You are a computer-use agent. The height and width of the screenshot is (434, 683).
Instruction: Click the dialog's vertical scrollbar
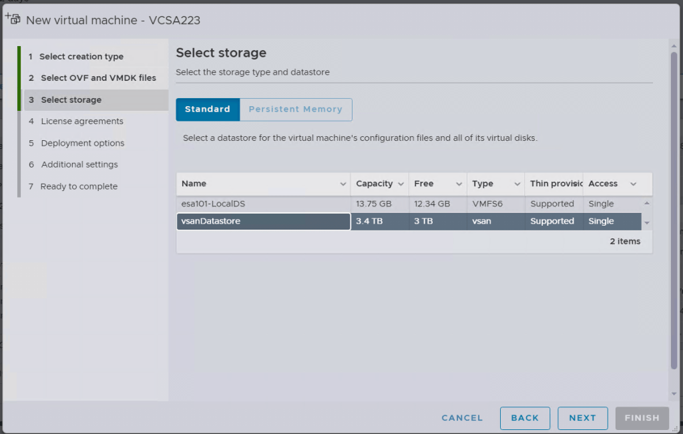[x=674, y=200]
